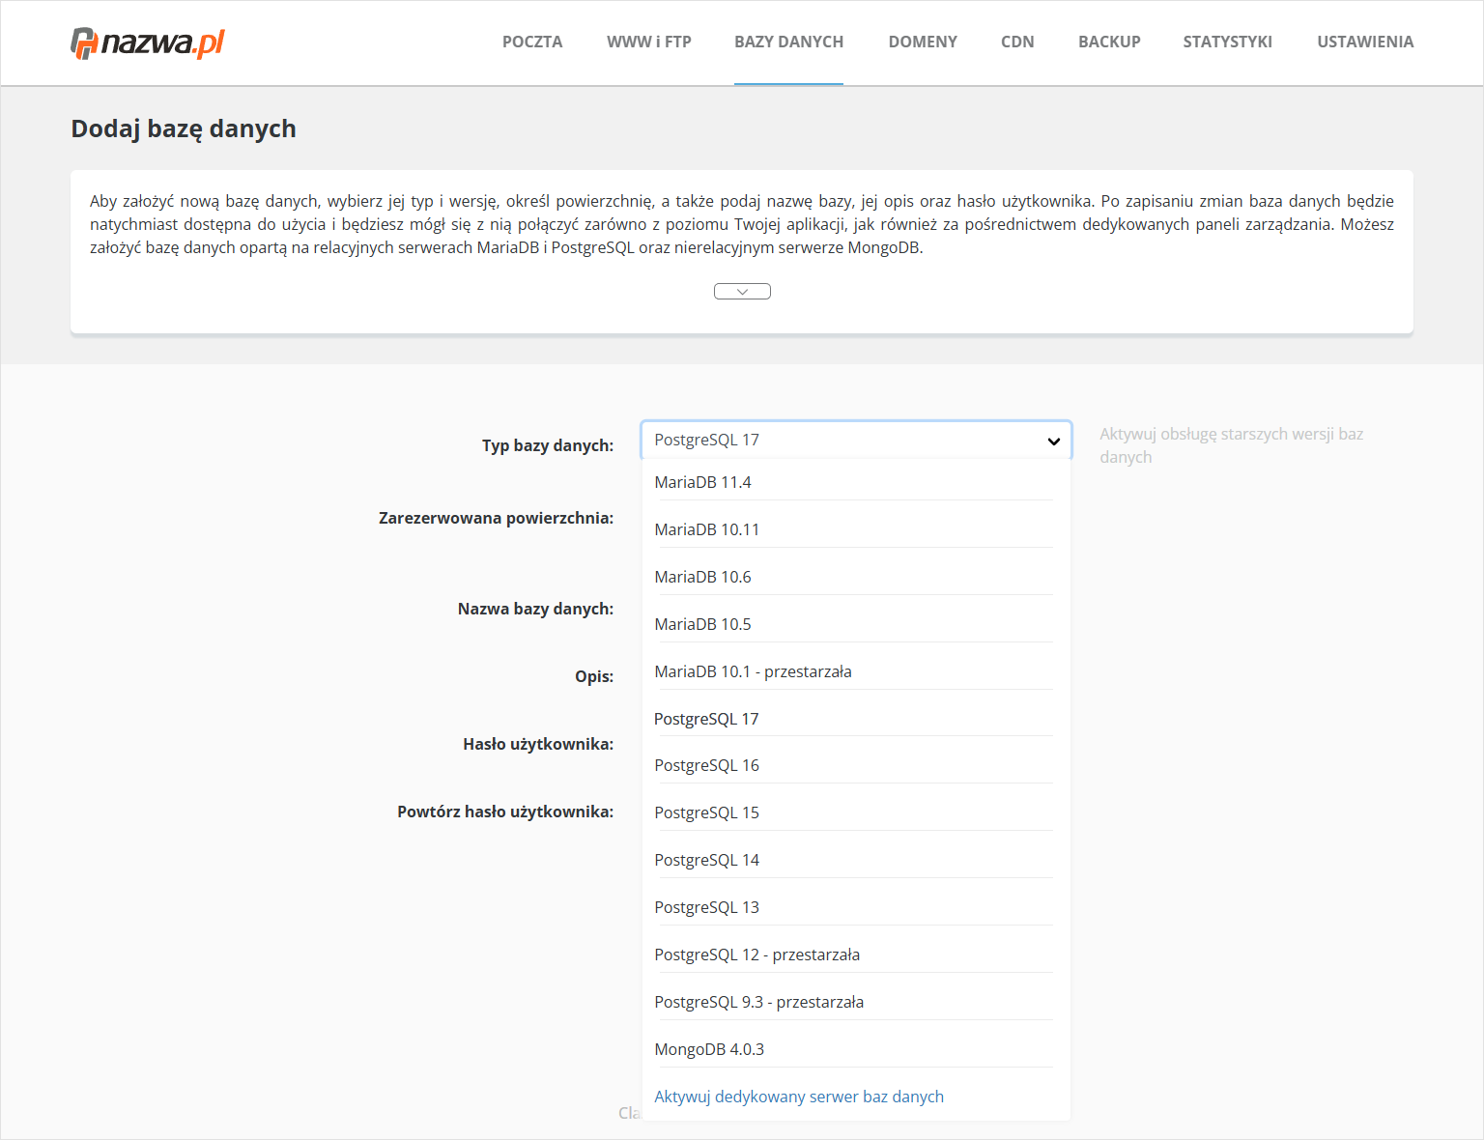The image size is (1484, 1140).
Task: Open the STATYSTYKI tab
Action: [1227, 42]
